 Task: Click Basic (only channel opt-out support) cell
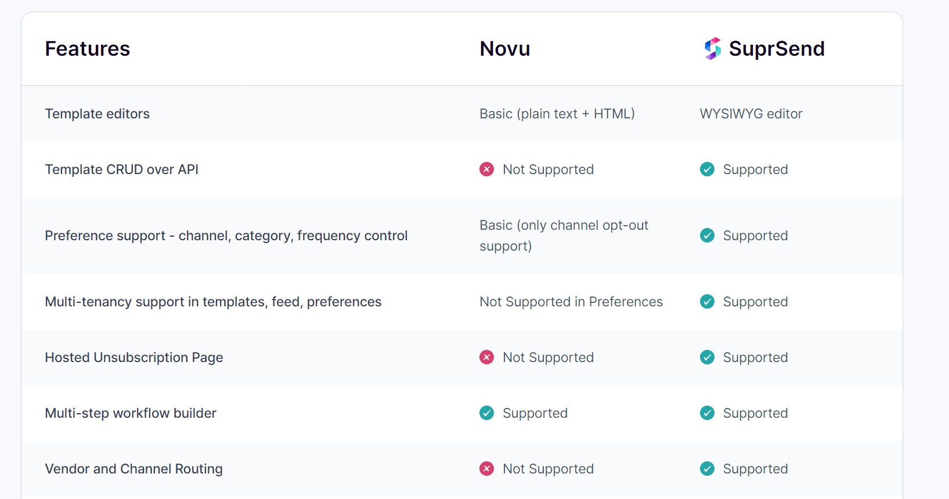coord(564,236)
